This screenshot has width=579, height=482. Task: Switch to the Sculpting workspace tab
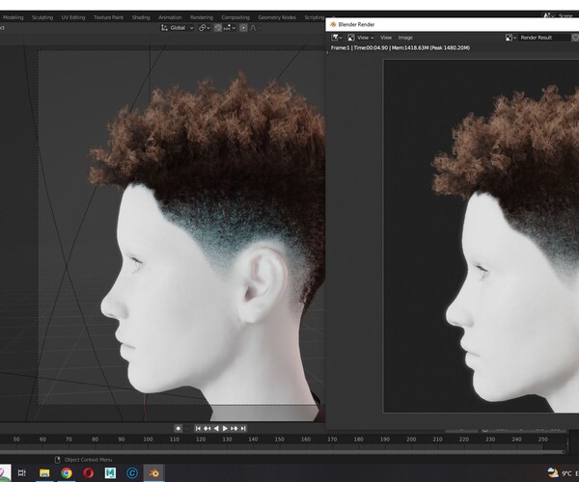click(42, 17)
